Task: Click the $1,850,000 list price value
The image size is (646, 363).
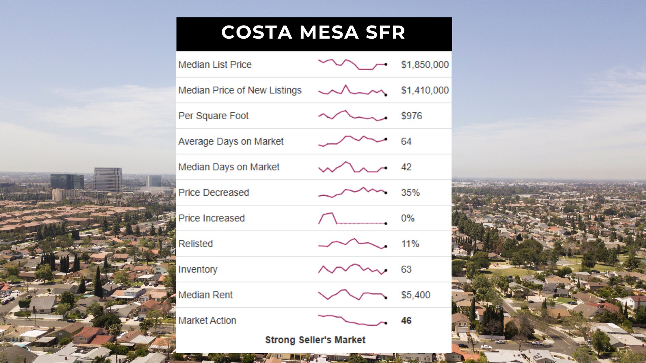Action: tap(425, 65)
